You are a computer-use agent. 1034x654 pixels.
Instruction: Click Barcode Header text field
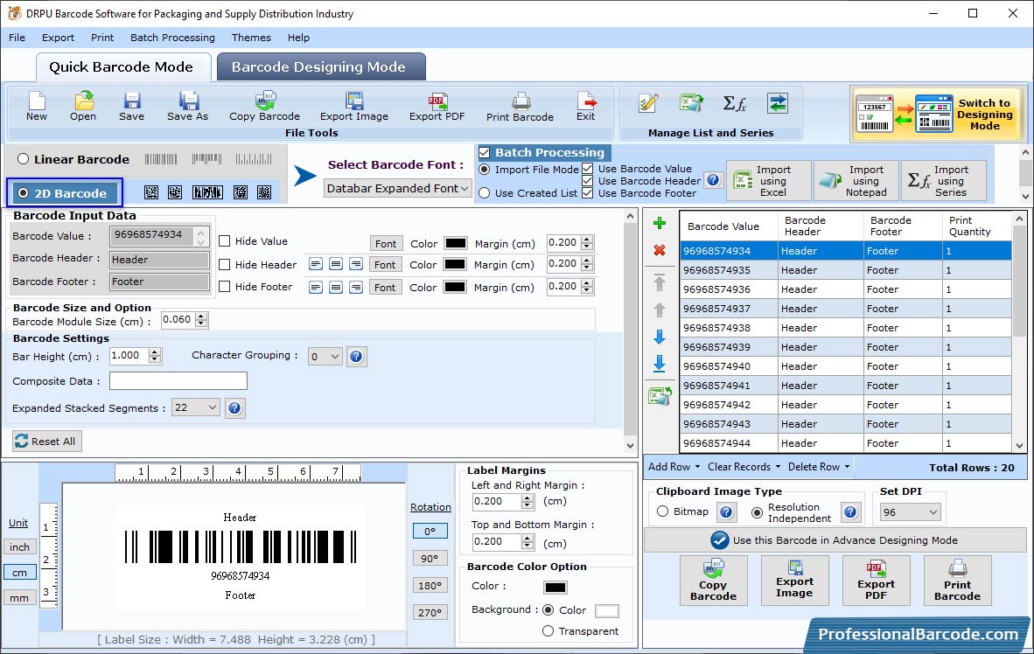coord(159,260)
